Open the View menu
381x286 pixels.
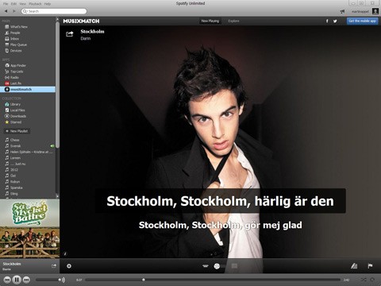23,4
